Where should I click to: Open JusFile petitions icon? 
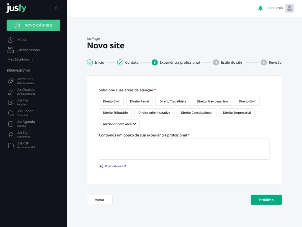tap(11, 102)
